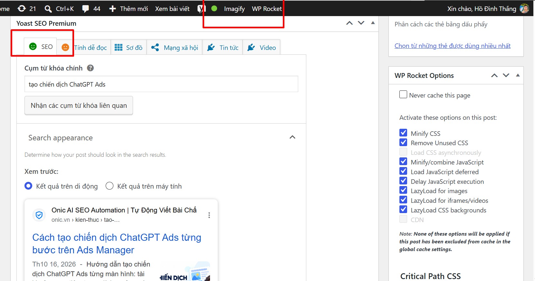Open the Mạng xã hội tab

click(x=175, y=47)
